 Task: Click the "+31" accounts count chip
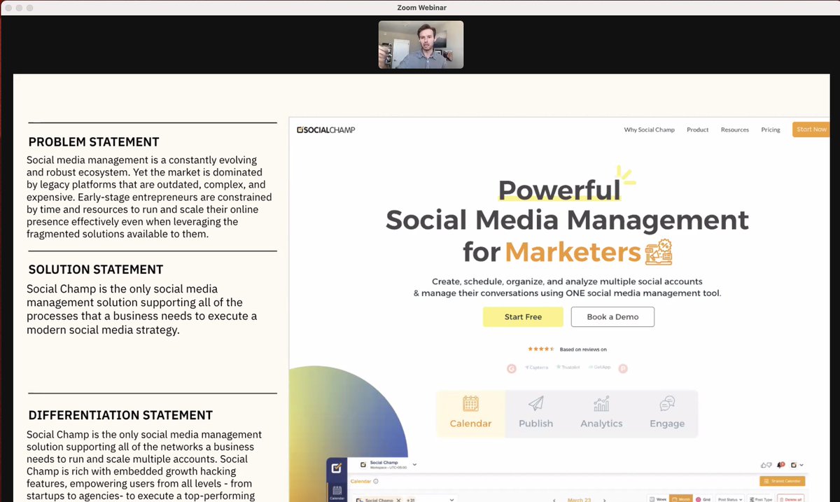coord(411,500)
